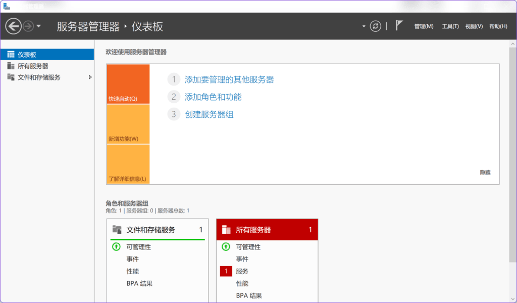The height and width of the screenshot is (303, 517).
Task: Open navigation history dropdown arrow
Action: click(39, 26)
